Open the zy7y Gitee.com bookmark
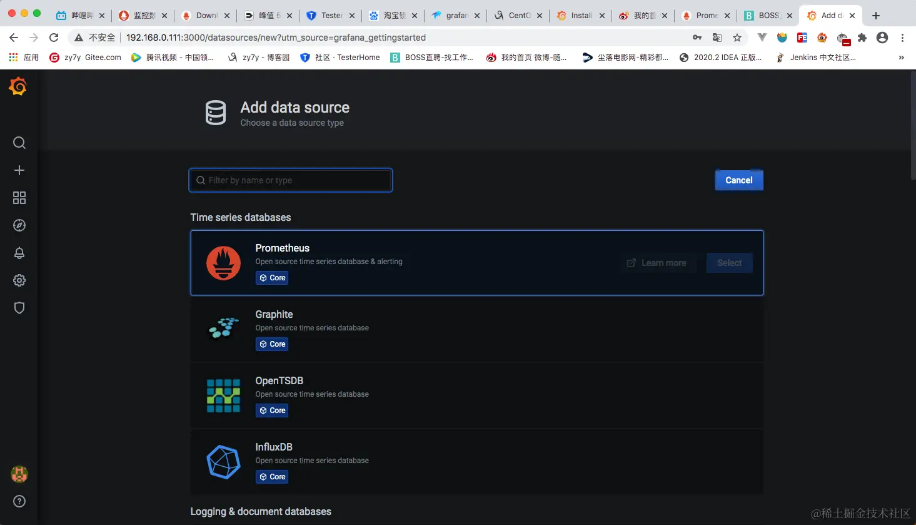Viewport: 916px width, 525px height. click(86, 58)
